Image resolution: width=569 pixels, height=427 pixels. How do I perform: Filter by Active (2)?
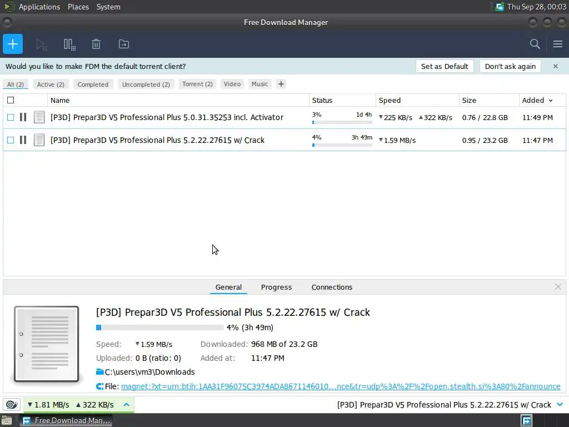coord(51,85)
